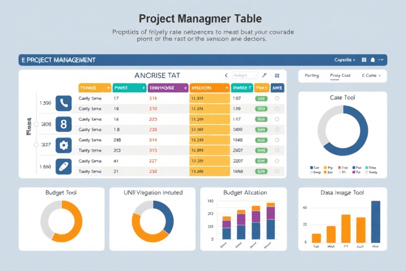Select the radio button in the fourth table row
This screenshot has width=406, height=271.
277,129
